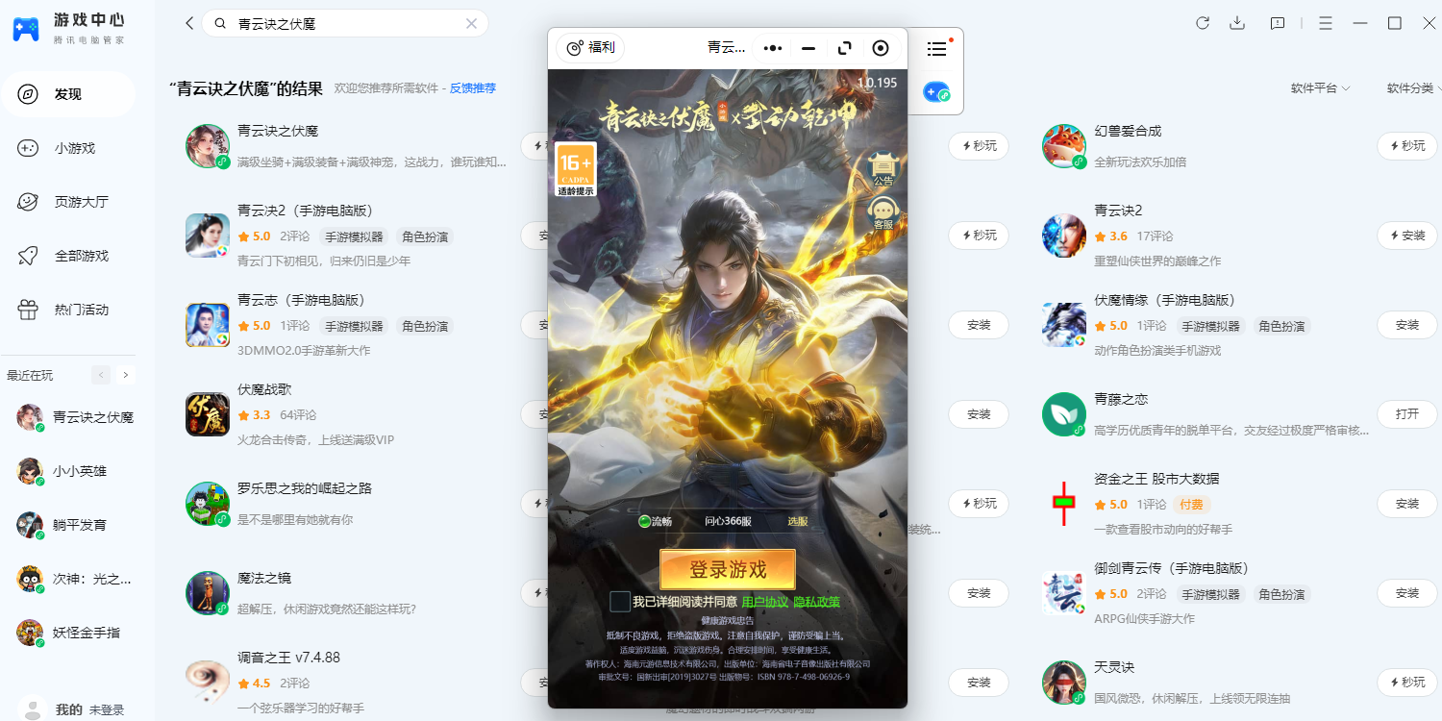Click 秒玩 for 天灵诀

(x=1407, y=683)
